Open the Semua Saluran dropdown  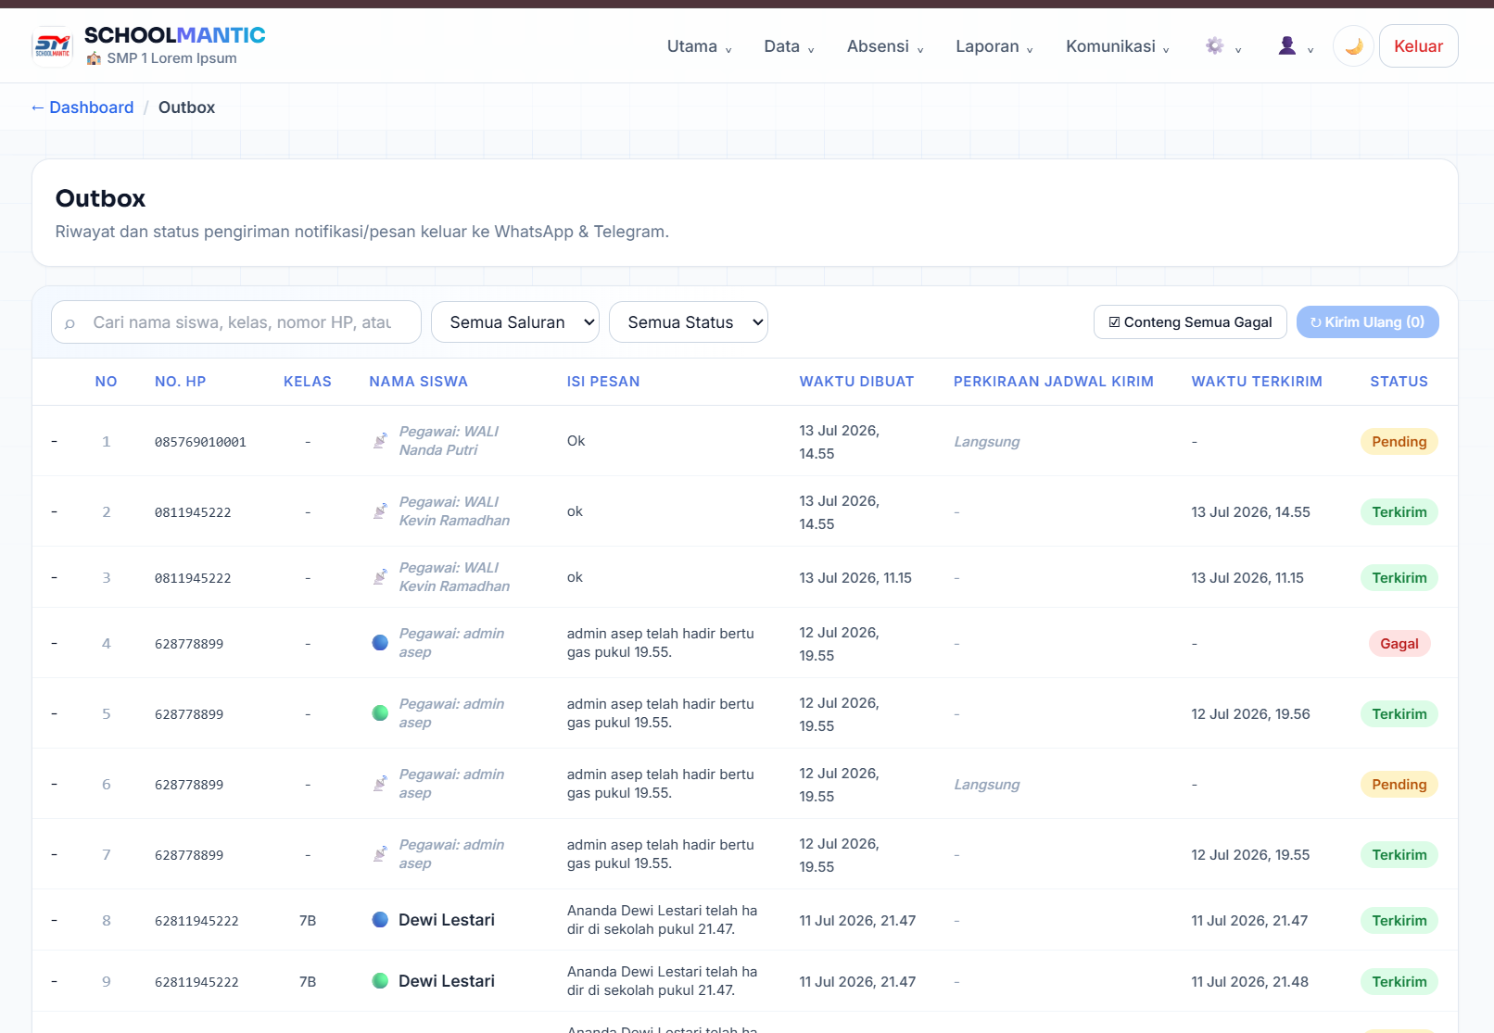515,322
